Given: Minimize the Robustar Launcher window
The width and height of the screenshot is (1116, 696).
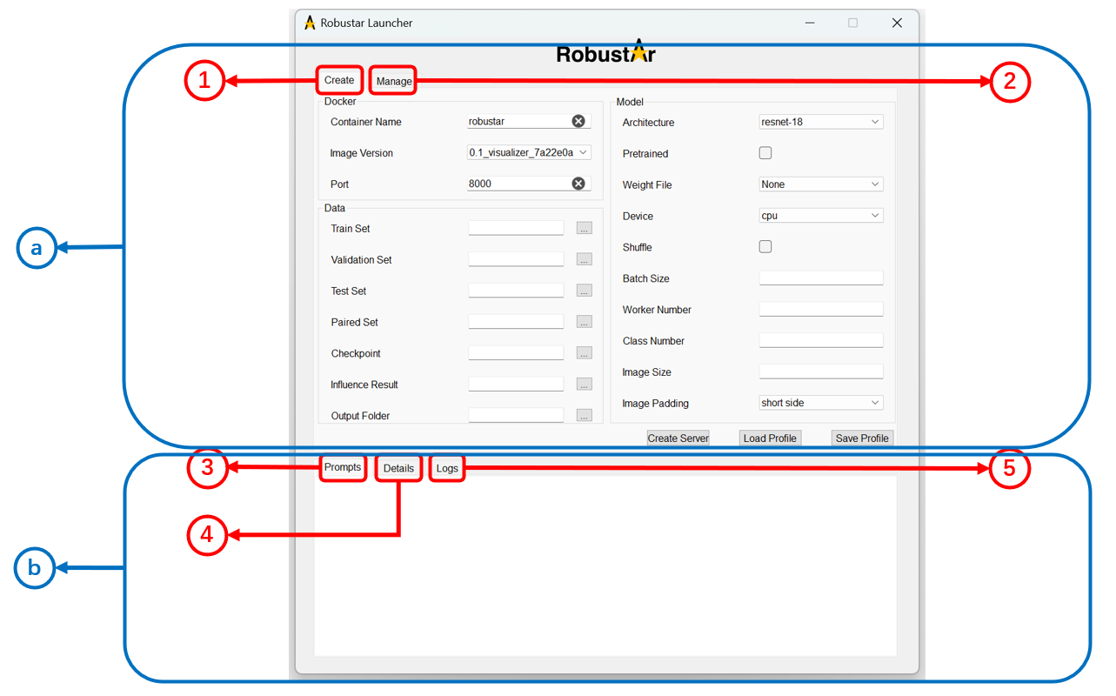Looking at the screenshot, I should (810, 23).
